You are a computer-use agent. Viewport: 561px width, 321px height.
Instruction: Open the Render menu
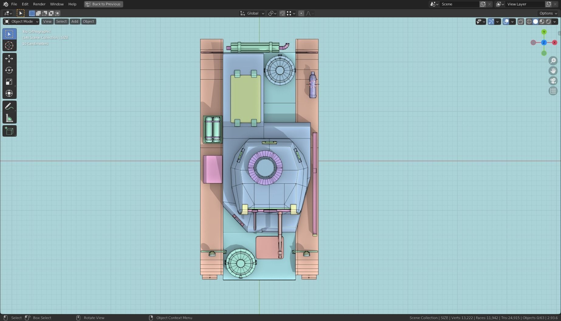[39, 4]
